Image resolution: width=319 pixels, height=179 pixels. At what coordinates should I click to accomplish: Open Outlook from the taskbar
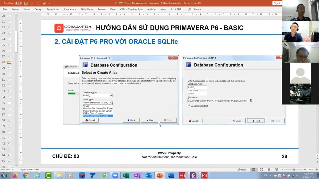(x=149, y=175)
